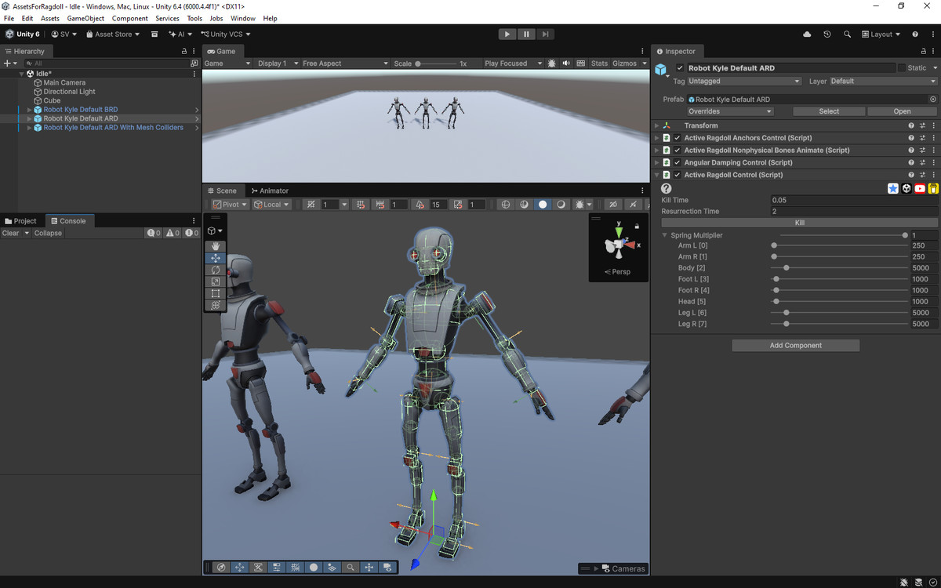
Task: Click the question mark help icon below Active Ragdoll Control
Action: point(667,188)
